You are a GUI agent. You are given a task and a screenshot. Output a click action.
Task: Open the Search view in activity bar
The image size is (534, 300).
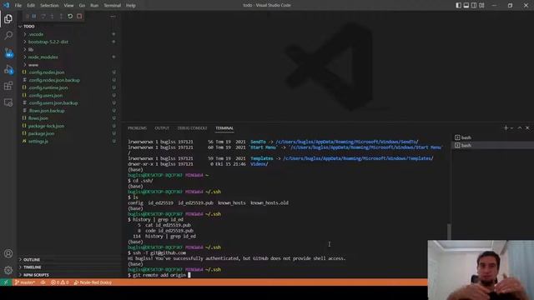(8, 35)
